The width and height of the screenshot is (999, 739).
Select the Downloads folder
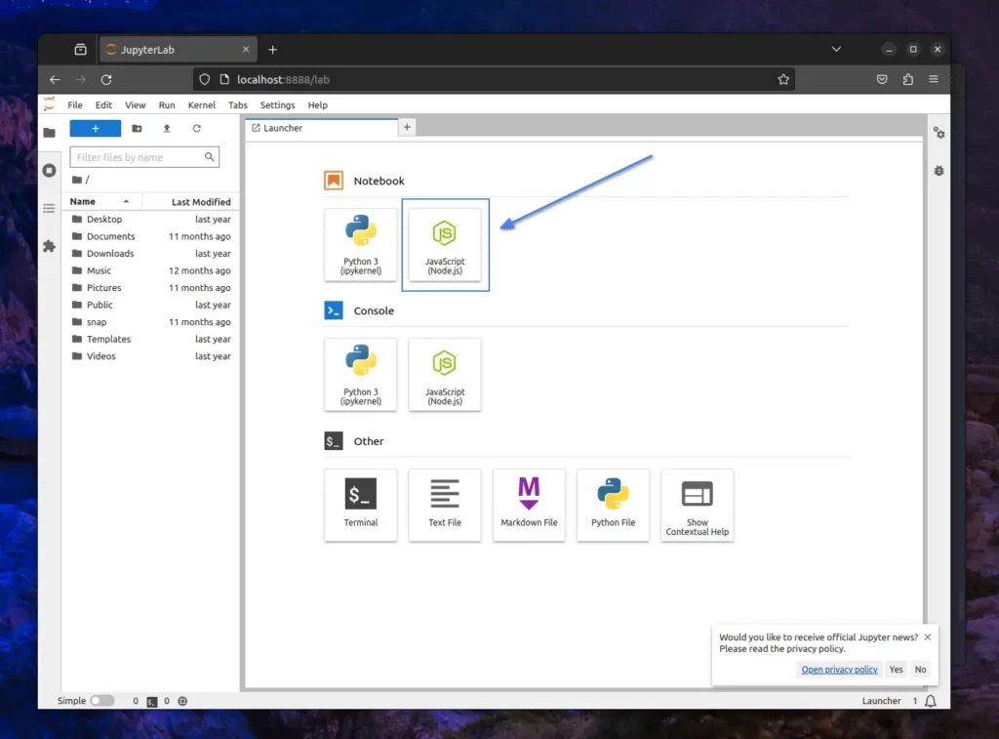point(151,254)
